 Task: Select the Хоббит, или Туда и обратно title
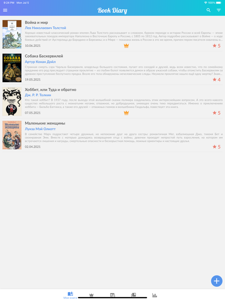(50, 90)
